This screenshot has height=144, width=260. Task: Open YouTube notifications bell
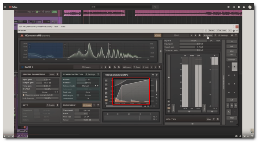click(x=244, y=7)
